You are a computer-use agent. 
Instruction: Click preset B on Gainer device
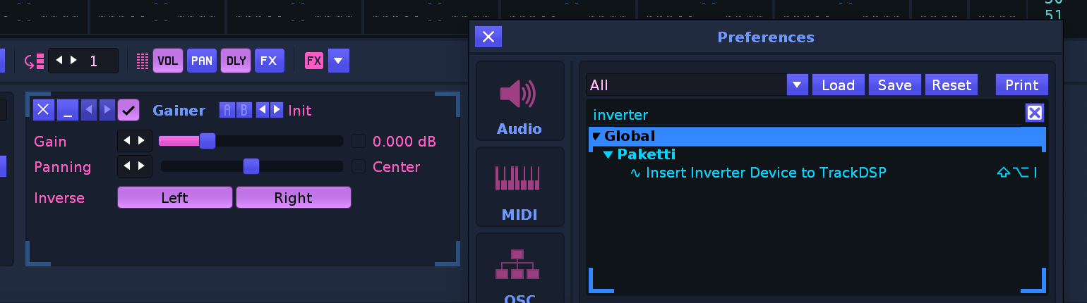243,110
